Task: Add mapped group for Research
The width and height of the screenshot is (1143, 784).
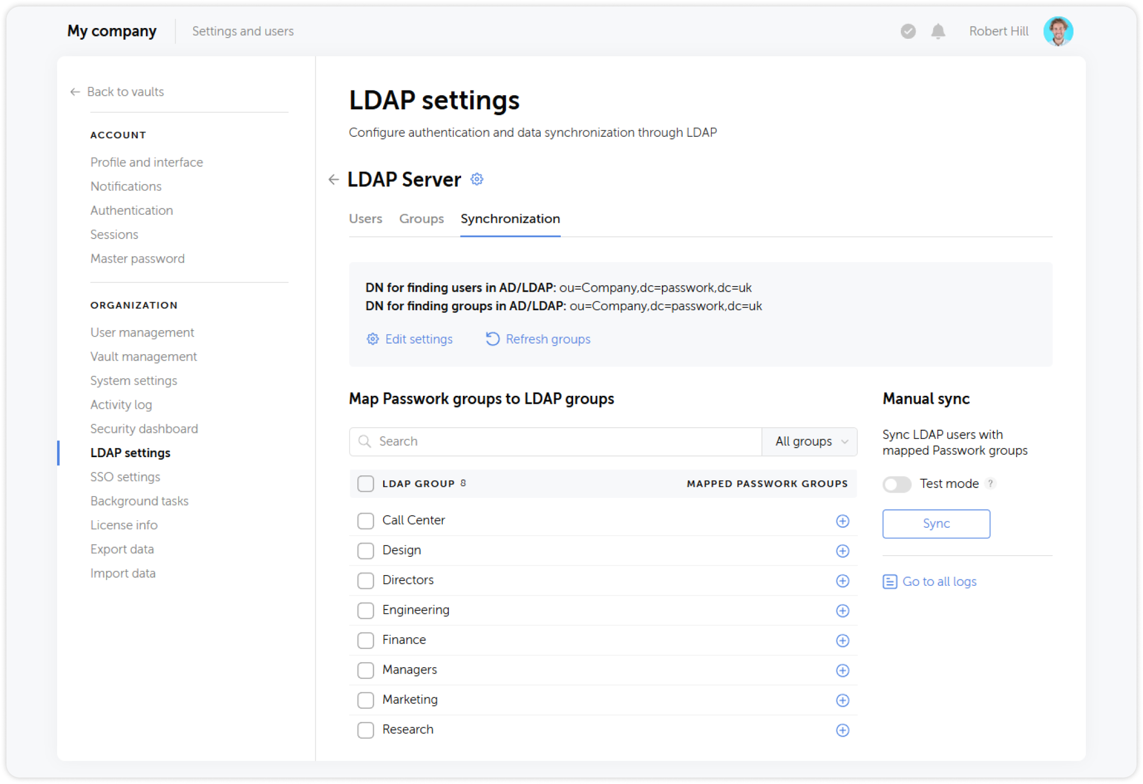Action: click(842, 730)
